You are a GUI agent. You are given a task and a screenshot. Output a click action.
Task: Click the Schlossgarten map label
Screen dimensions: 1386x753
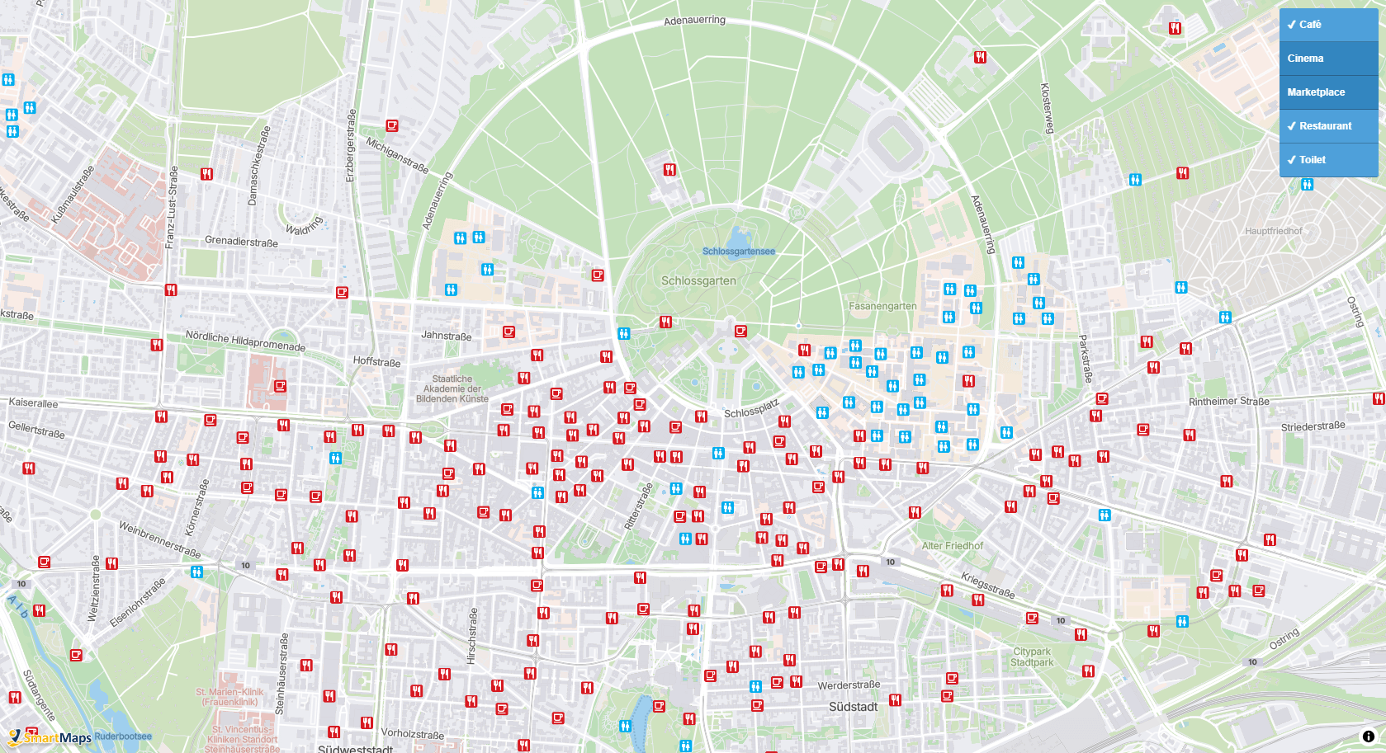[698, 281]
